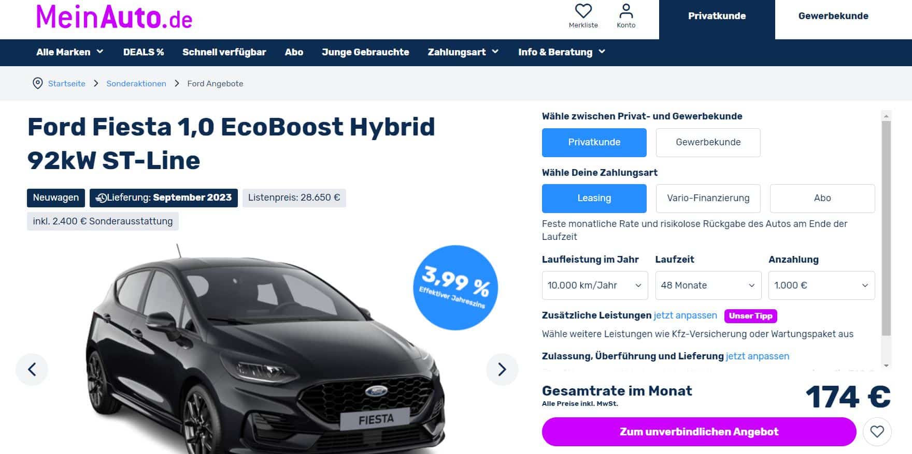This screenshot has width=912, height=454.
Task: Open the Anzahlung 1.000 € dropdown
Action: pos(821,285)
